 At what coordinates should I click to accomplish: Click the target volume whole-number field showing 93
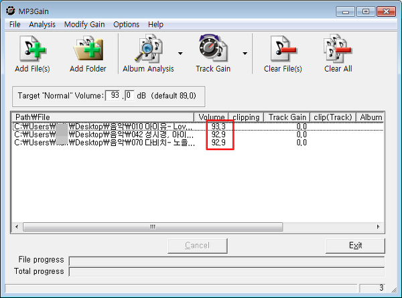tap(113, 95)
